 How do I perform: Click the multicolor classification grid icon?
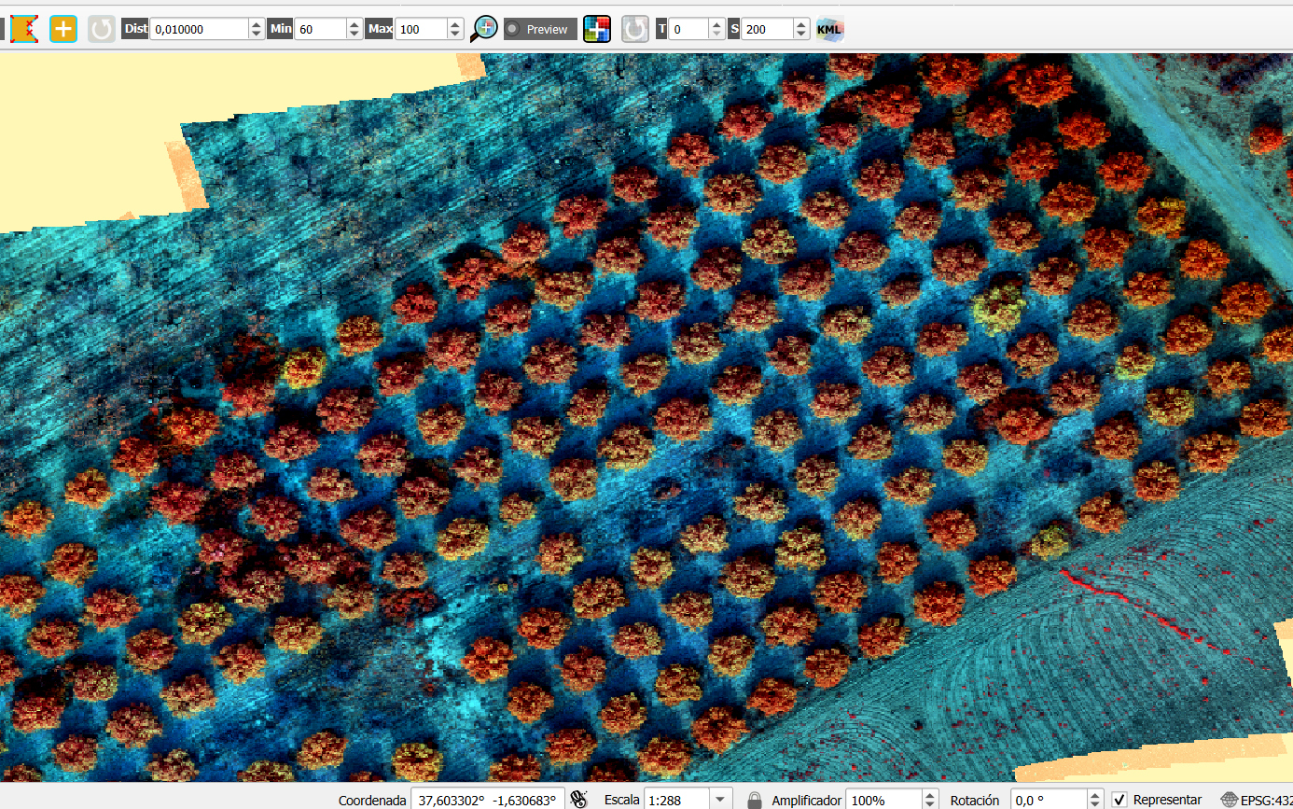[597, 29]
